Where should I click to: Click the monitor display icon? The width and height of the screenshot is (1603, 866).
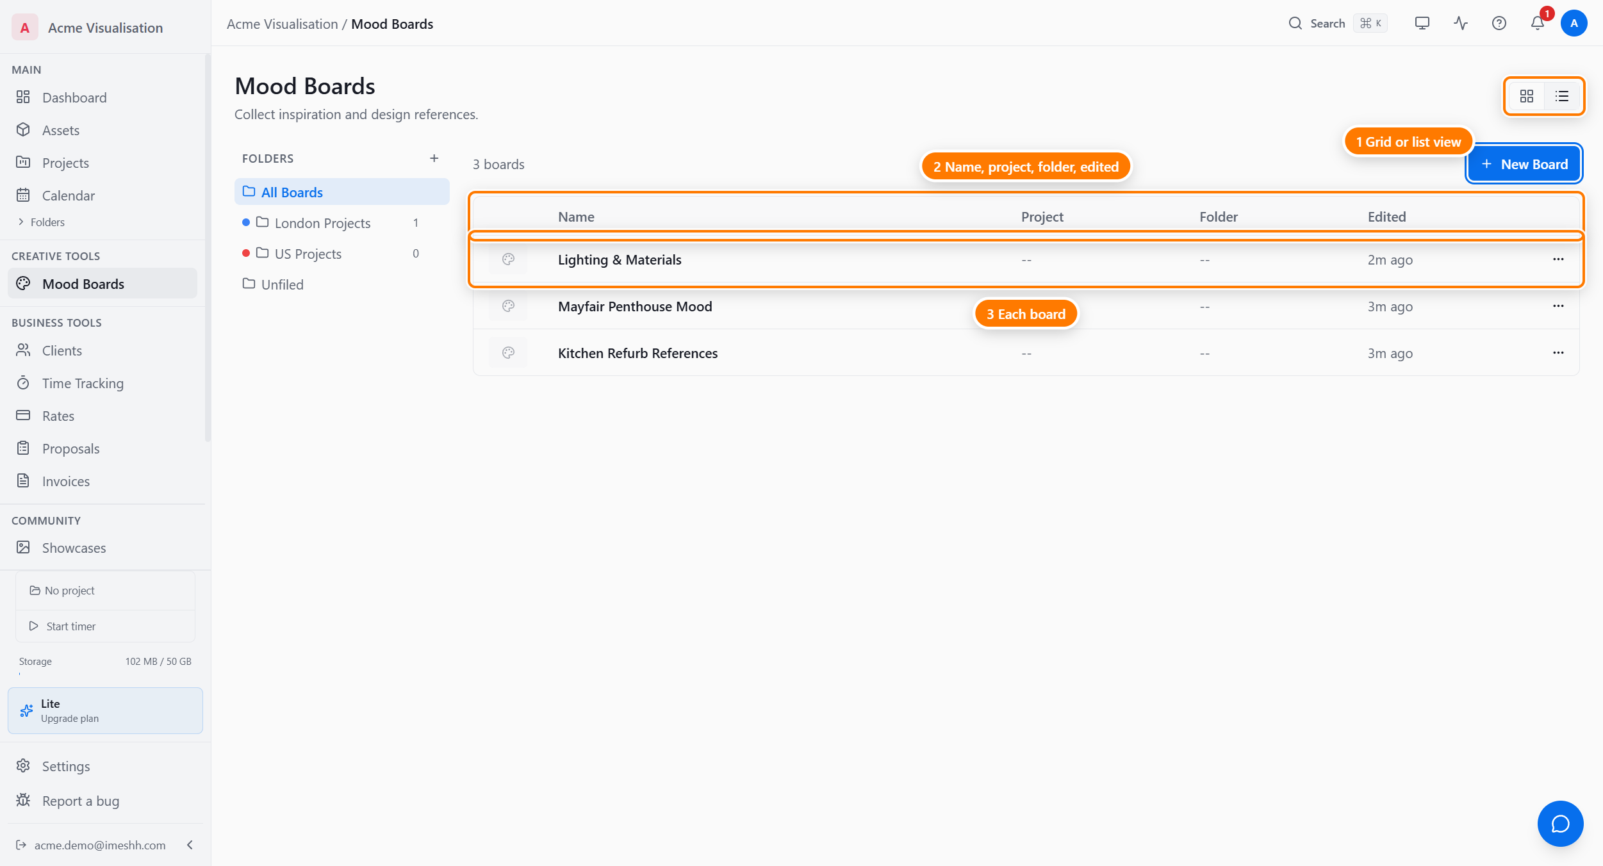1422,24
